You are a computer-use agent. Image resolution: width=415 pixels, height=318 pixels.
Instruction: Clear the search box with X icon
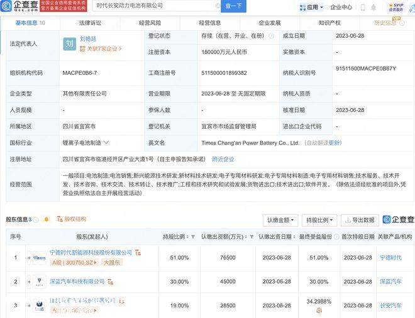[218, 6]
